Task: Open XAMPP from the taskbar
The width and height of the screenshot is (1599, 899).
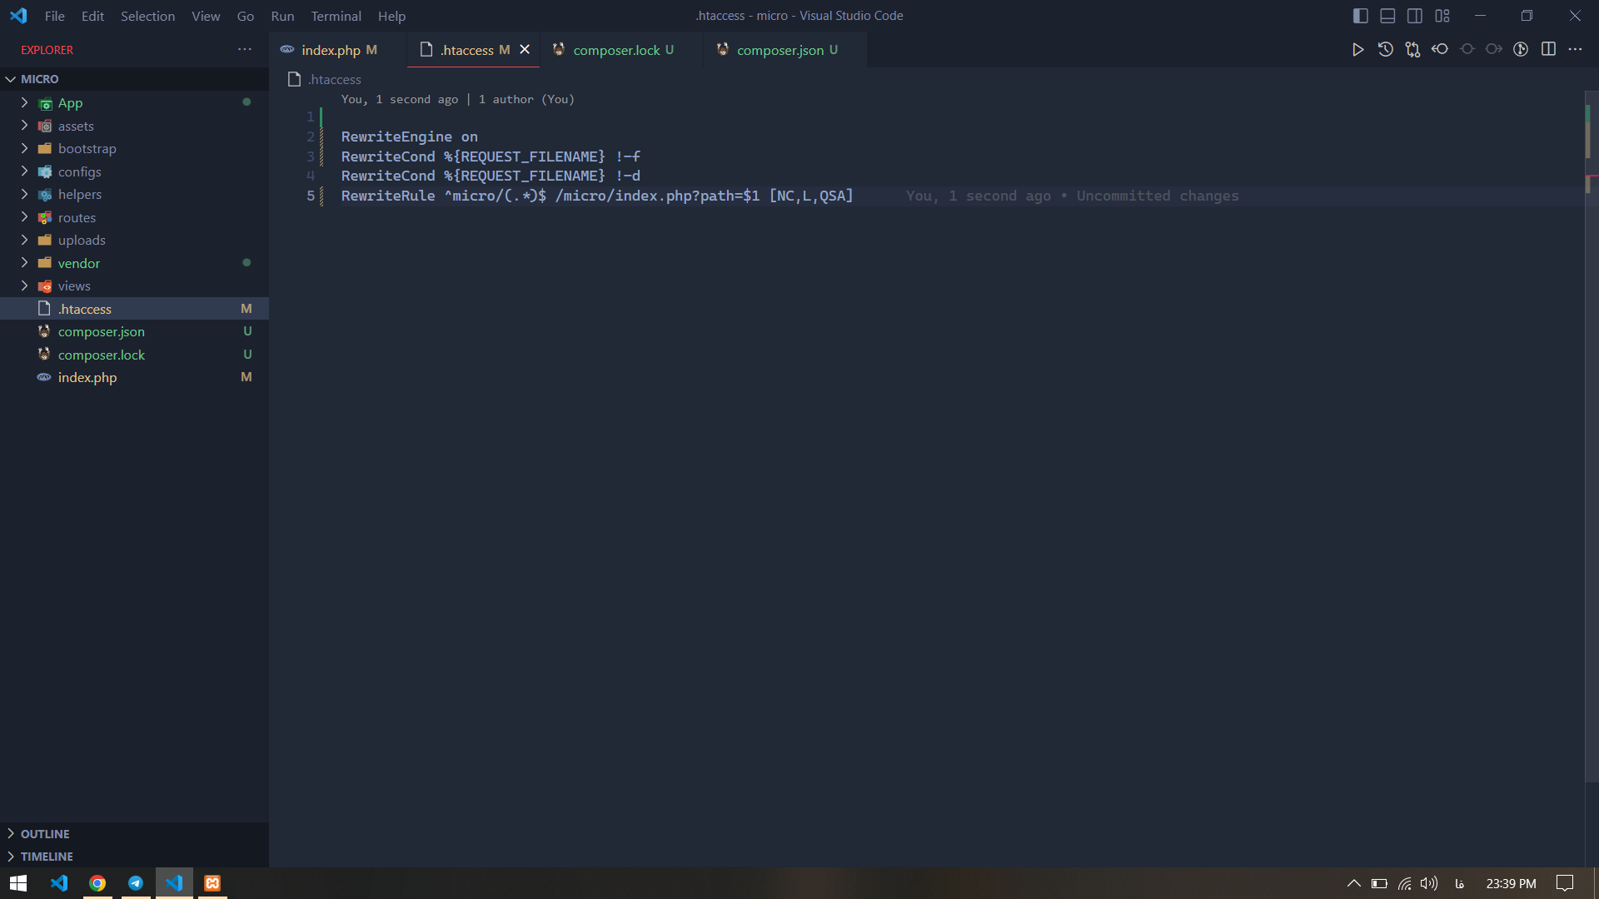Action: tap(212, 883)
